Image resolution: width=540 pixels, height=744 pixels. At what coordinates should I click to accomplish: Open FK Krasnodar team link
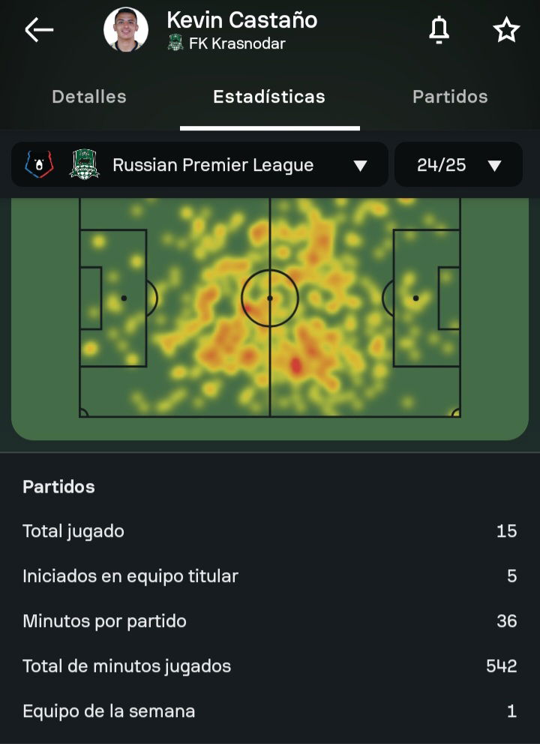click(x=237, y=43)
